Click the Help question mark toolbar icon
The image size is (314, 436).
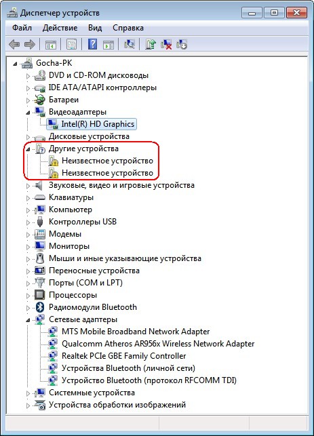tap(92, 44)
